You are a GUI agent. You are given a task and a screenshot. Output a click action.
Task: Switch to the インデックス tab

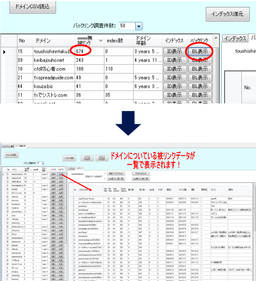[235, 38]
